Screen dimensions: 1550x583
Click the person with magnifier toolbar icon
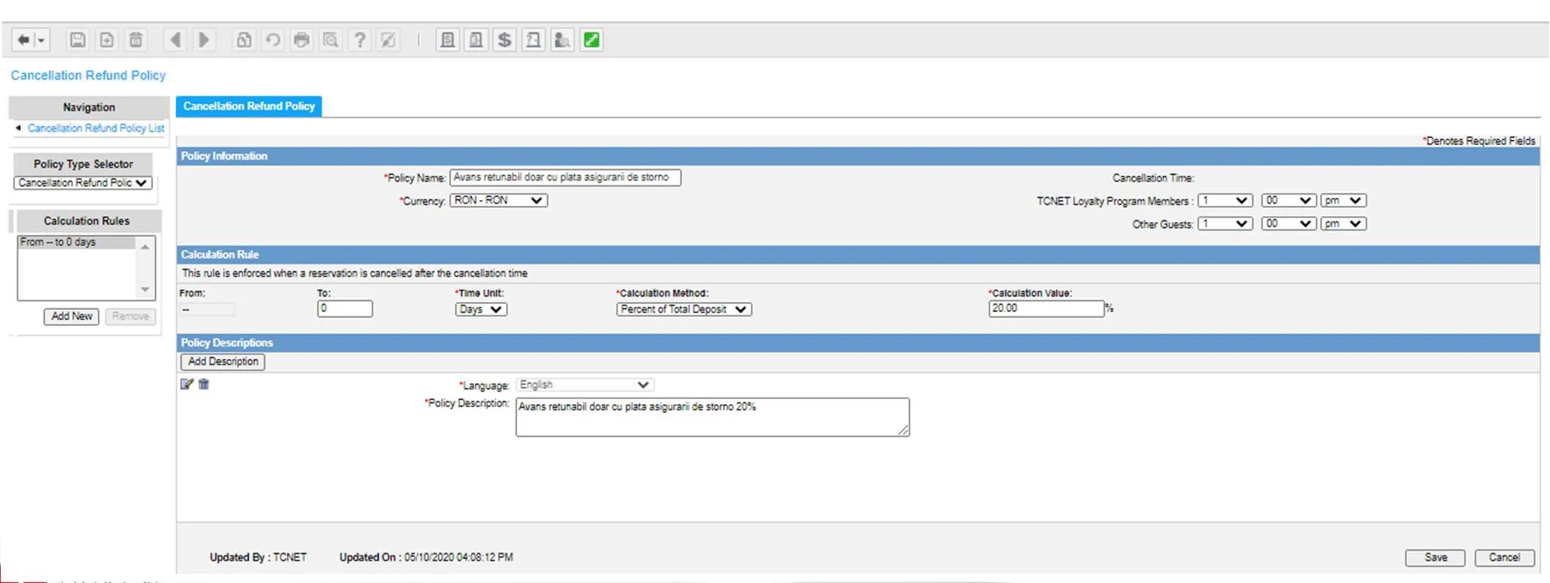562,40
